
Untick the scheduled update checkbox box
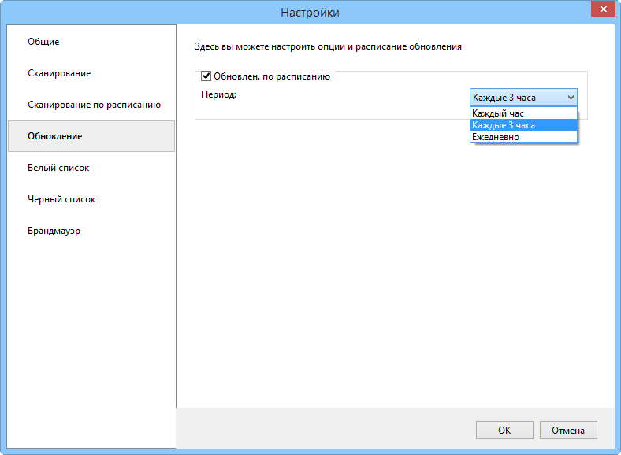click(x=206, y=76)
